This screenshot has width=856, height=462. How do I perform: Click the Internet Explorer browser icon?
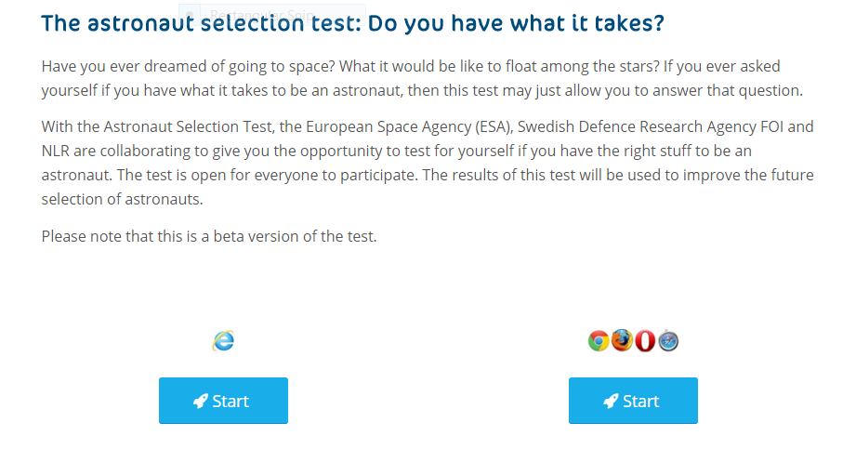[223, 341]
